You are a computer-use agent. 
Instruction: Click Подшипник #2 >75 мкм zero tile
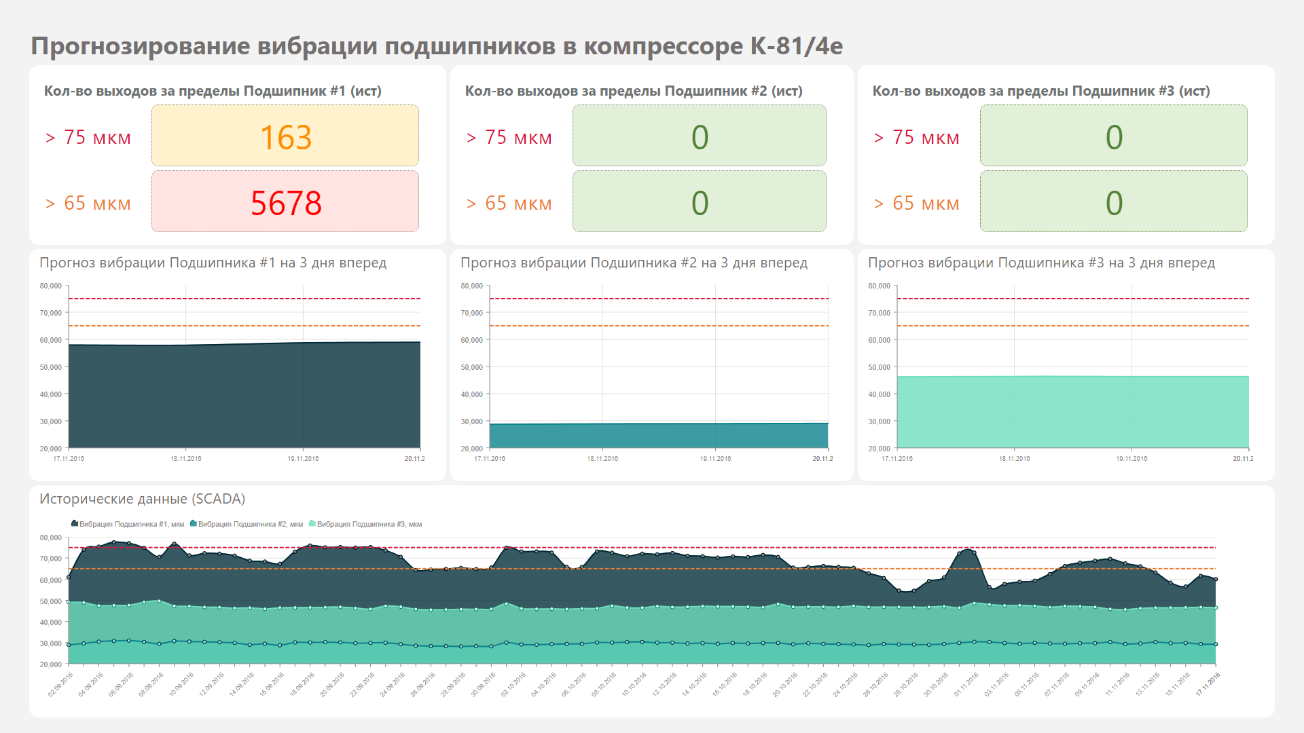pos(700,136)
